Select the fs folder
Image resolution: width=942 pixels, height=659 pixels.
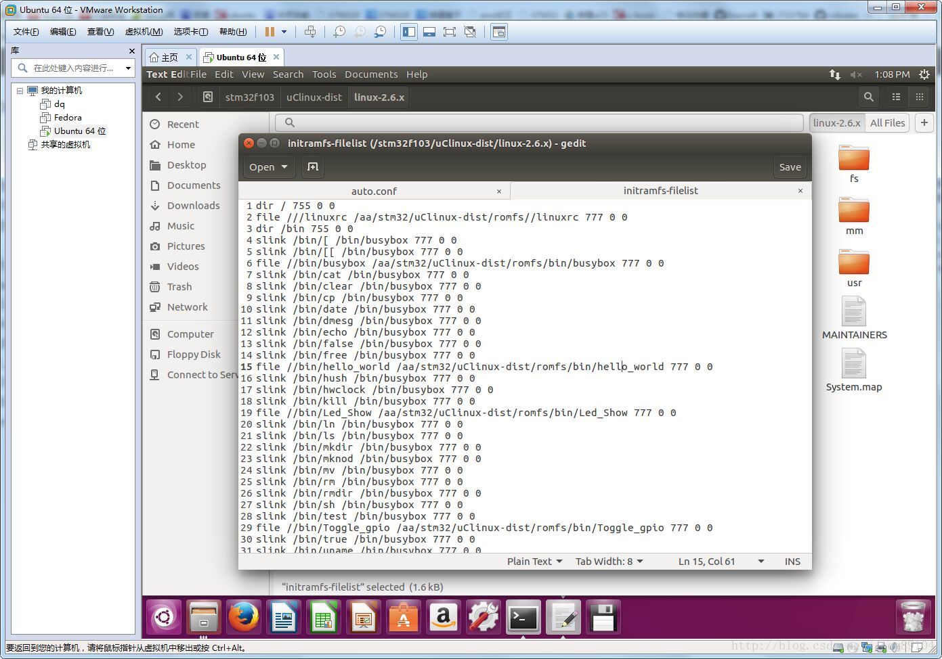(x=854, y=164)
